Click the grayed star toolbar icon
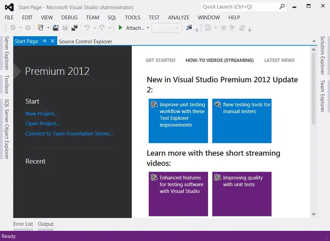Viewport: 330px width, 241px height. point(232,27)
